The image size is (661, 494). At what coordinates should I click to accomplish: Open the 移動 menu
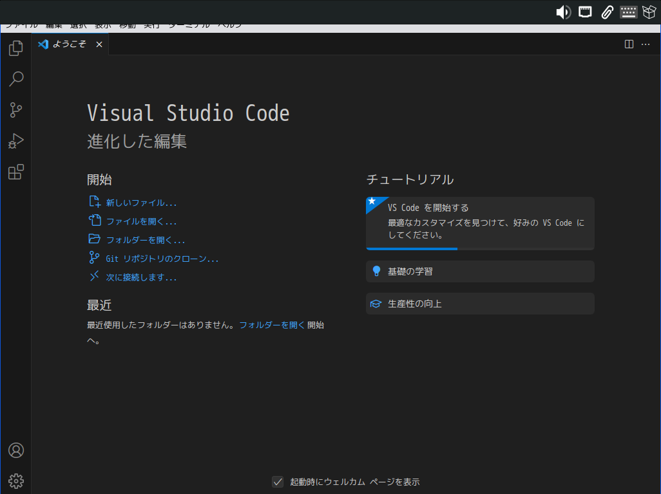[128, 26]
